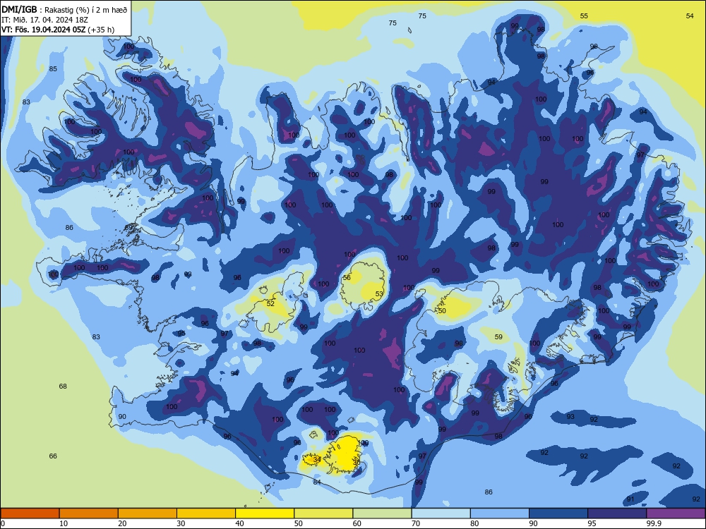Click the '68' humidity value over the sea
706x529 pixels.
pyautogui.click(x=63, y=386)
